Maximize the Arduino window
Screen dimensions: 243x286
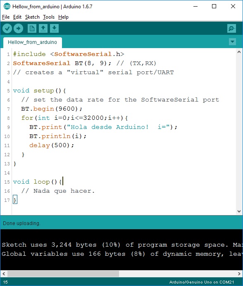coord(214,6)
